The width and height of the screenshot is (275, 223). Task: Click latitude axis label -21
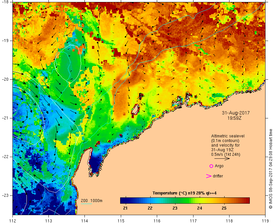(5, 118)
